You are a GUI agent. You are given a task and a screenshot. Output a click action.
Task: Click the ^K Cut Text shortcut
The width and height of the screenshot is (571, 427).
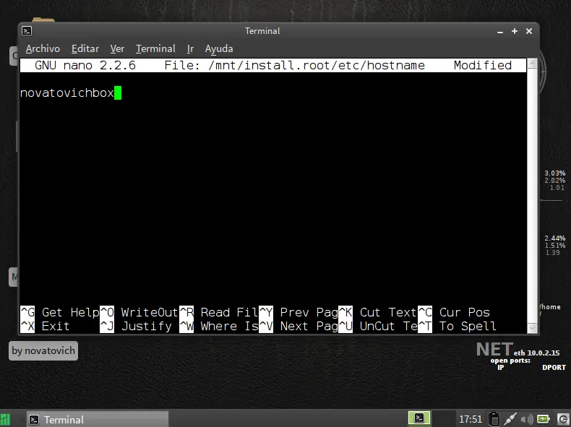(x=378, y=312)
